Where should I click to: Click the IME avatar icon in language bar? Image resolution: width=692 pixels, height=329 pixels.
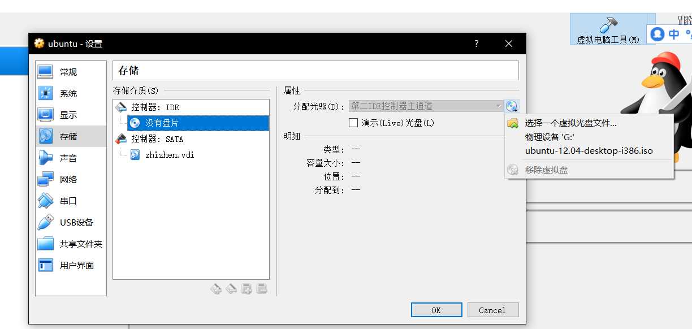click(x=657, y=34)
